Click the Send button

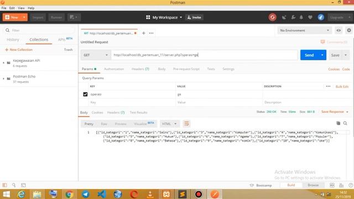tap(309, 55)
